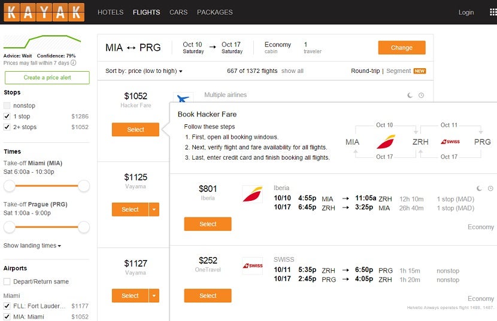Click the Iberia logo in $801 fare
This screenshot has height=321, width=497.
[x=252, y=194]
